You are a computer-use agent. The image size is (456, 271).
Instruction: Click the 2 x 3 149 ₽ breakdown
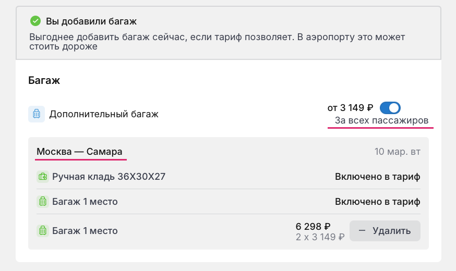[x=320, y=237]
